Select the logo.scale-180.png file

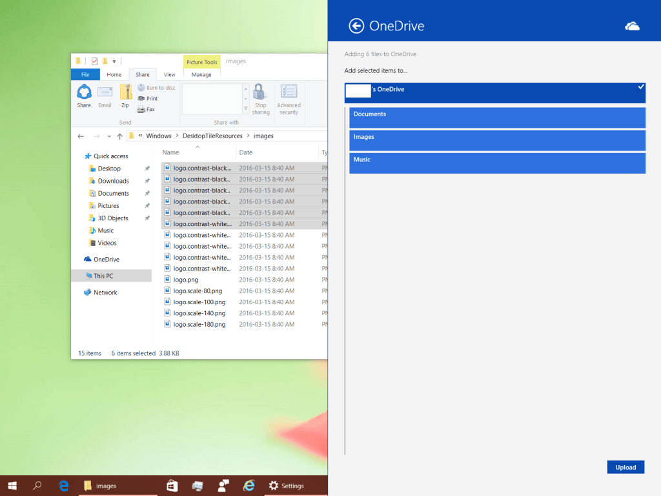coord(199,324)
